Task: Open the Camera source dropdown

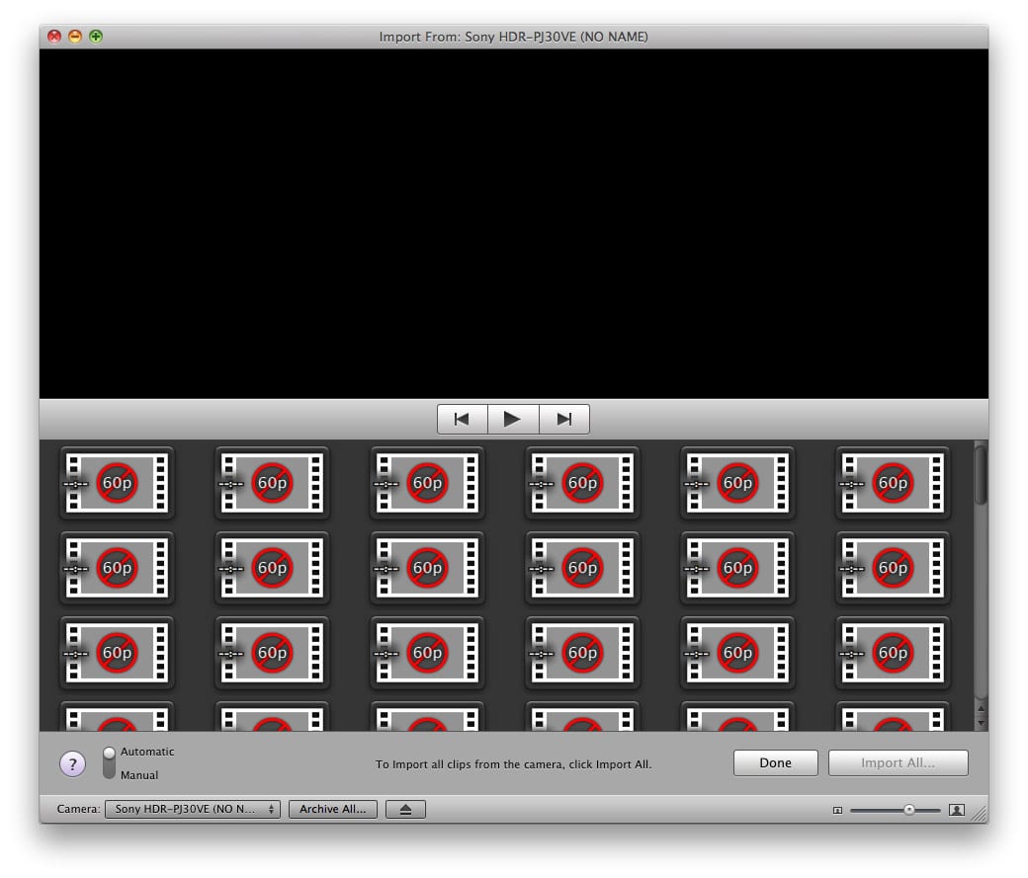Action: coord(193,809)
